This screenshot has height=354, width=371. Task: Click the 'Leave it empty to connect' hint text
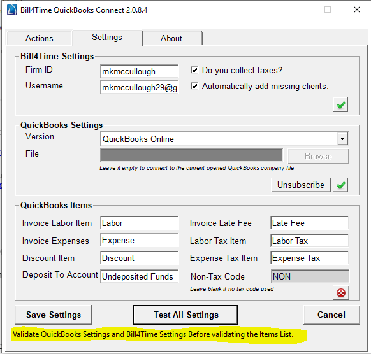point(196,168)
